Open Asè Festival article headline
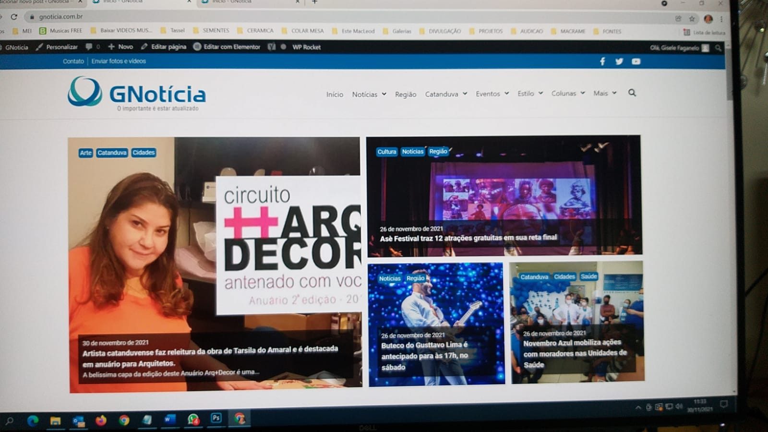 [x=468, y=238]
